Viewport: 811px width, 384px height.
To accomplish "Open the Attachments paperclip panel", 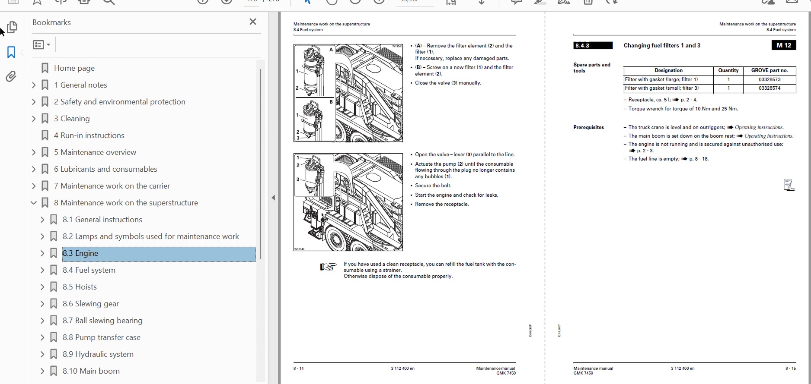I will coord(11,76).
